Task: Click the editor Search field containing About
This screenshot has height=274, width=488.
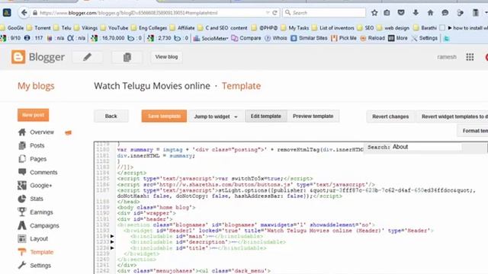Action: [x=426, y=147]
